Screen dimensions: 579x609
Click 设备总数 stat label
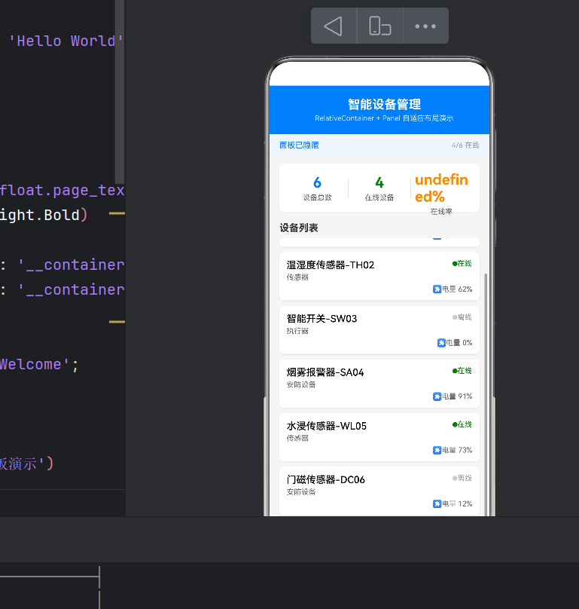tap(318, 197)
